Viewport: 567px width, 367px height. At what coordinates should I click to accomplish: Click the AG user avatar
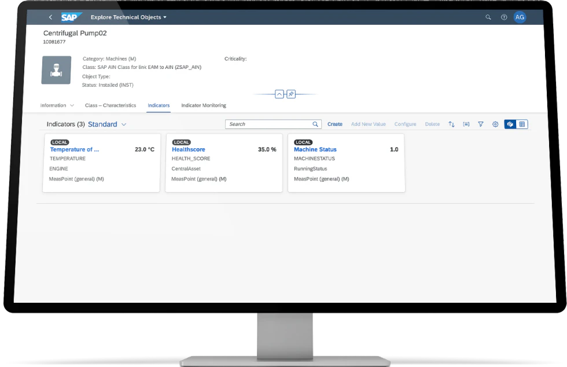click(520, 17)
